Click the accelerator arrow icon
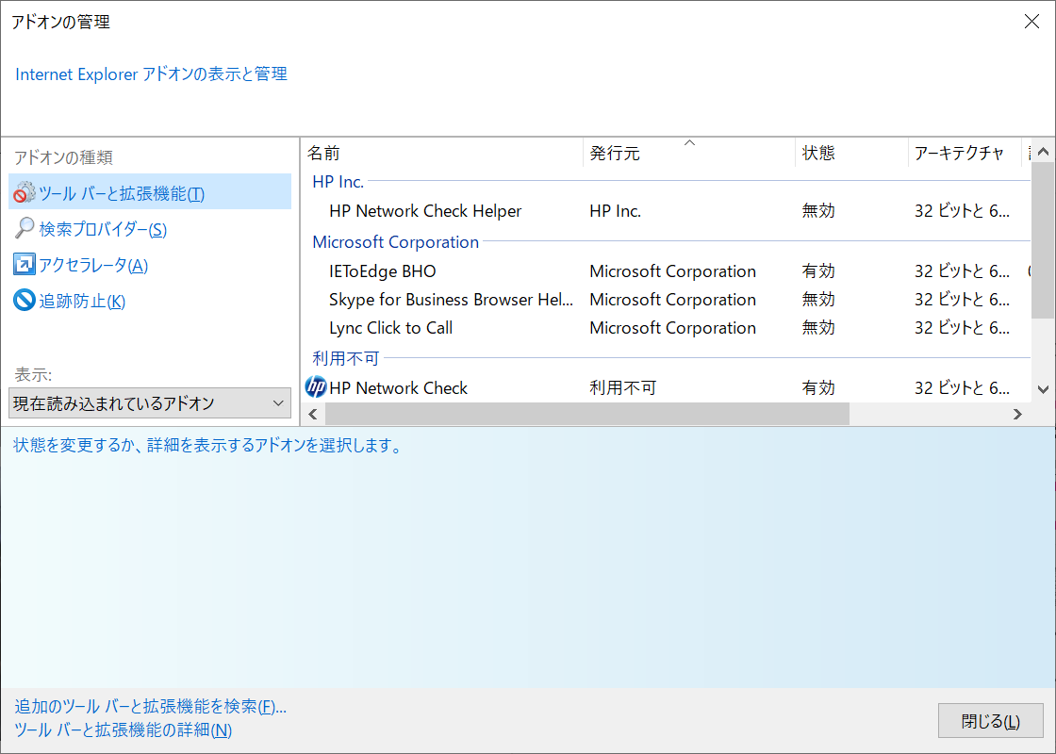 [25, 264]
